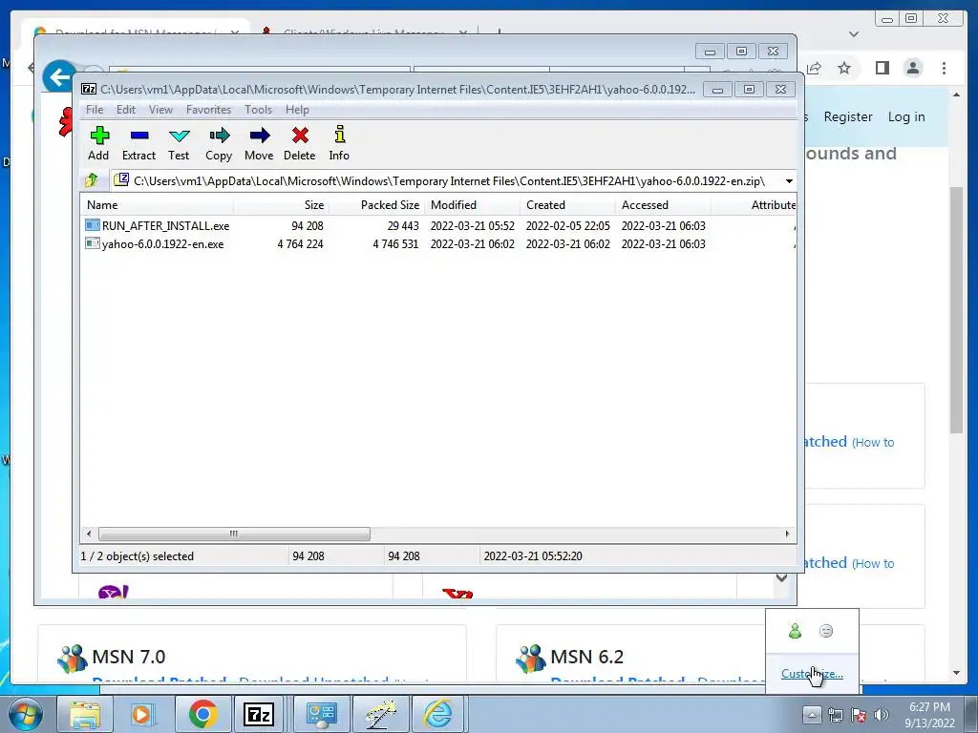Viewport: 978px width, 733px height.
Task: Open the Favorites menu in 7-Zip
Action: (208, 110)
